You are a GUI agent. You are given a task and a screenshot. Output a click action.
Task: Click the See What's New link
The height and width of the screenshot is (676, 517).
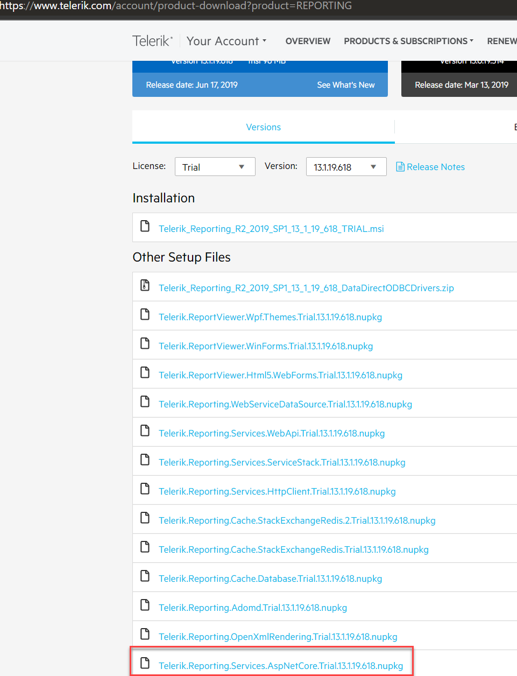[x=346, y=85]
